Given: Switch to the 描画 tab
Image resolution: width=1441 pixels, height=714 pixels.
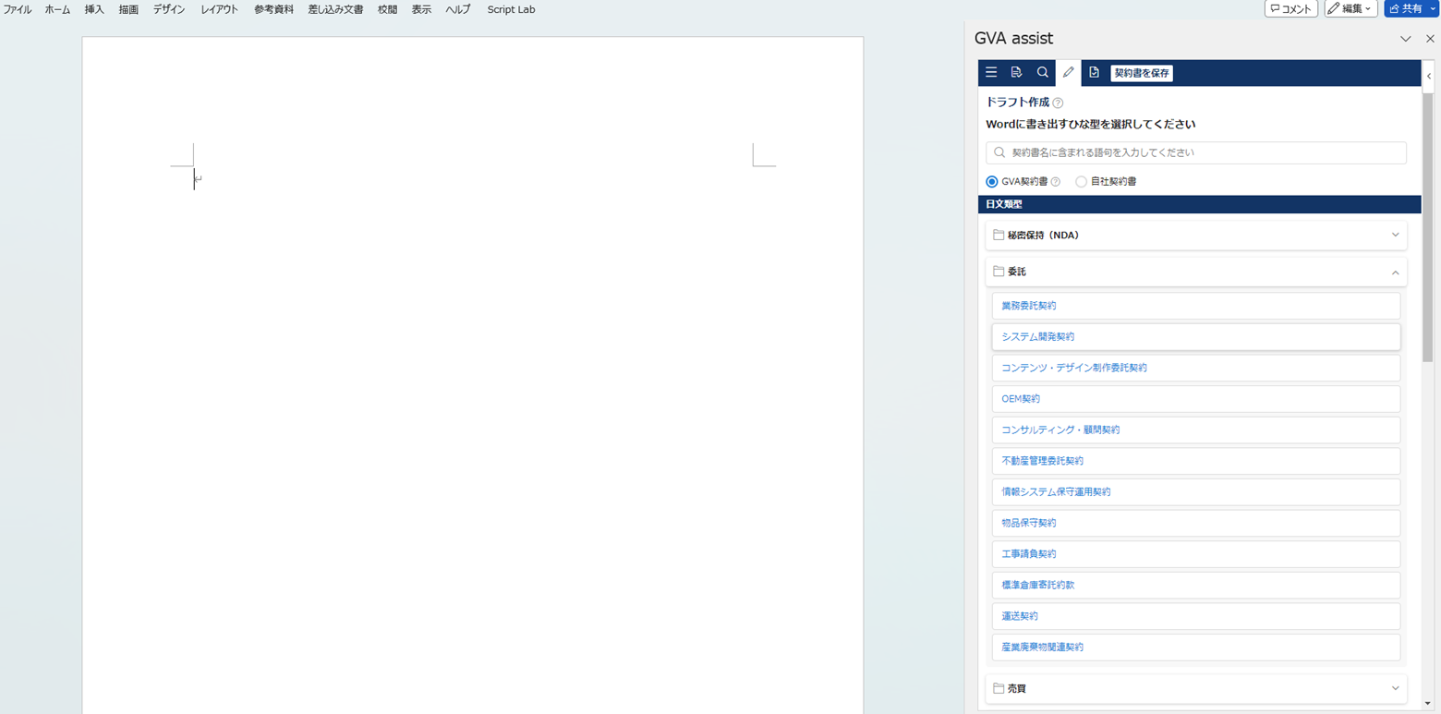Looking at the screenshot, I should 128,9.
